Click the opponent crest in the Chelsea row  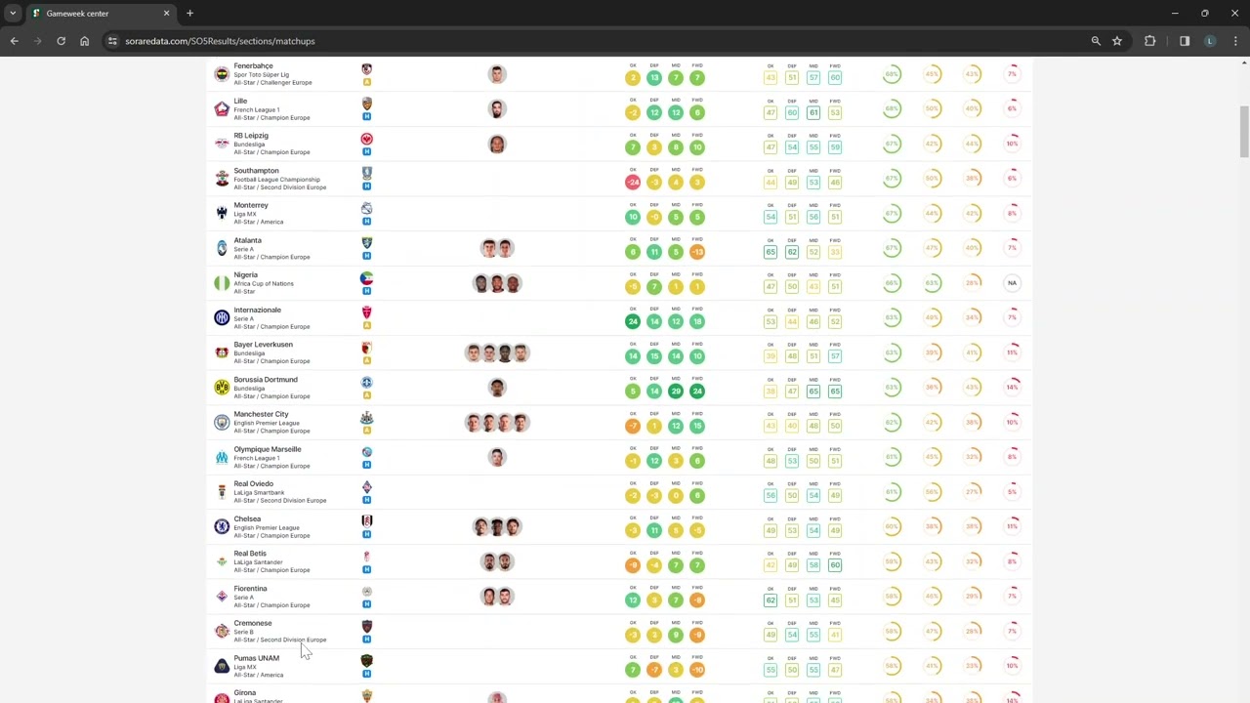pyautogui.click(x=366, y=521)
